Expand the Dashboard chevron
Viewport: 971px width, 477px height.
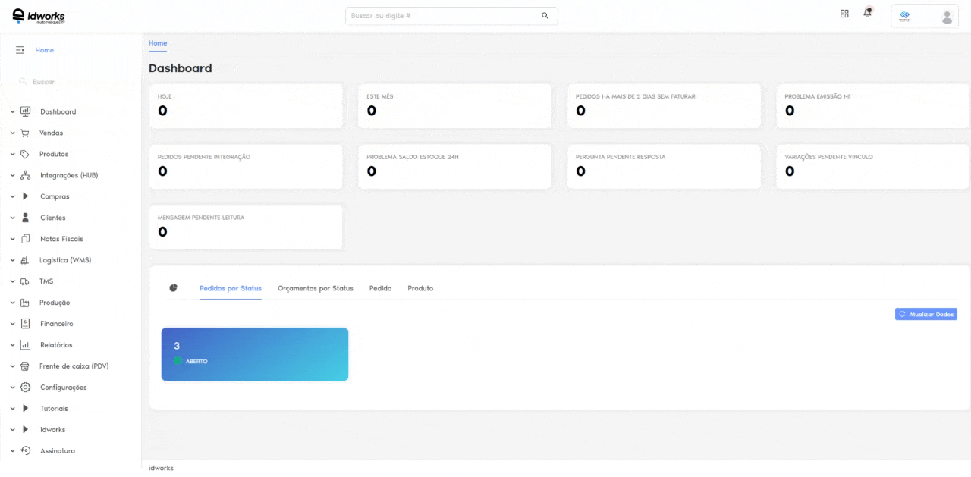13,111
